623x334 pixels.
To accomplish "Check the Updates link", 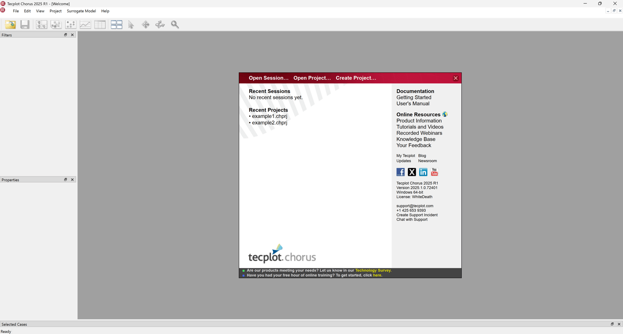I will click(404, 161).
